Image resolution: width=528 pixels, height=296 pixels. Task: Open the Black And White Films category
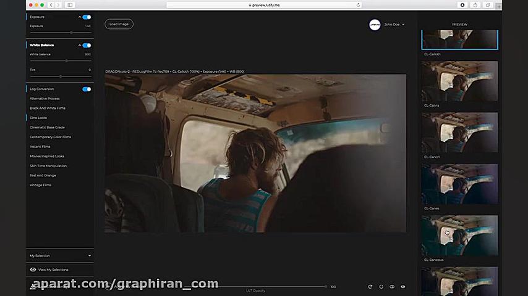pyautogui.click(x=48, y=108)
